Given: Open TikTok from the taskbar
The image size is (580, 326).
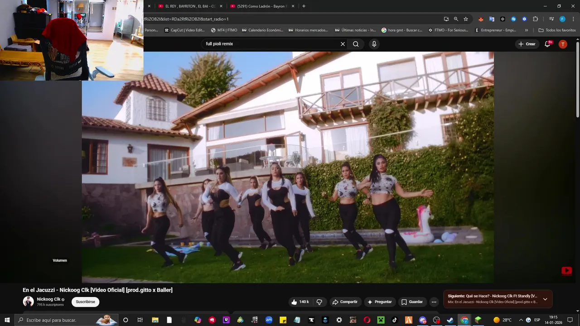Looking at the screenshot, I should coord(395,320).
